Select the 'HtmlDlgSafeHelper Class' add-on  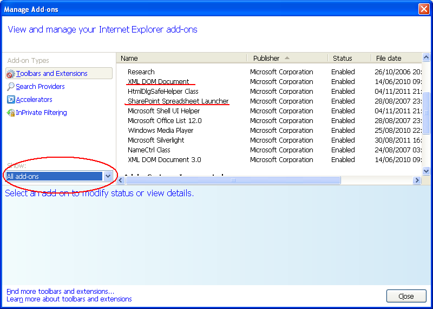click(x=163, y=91)
